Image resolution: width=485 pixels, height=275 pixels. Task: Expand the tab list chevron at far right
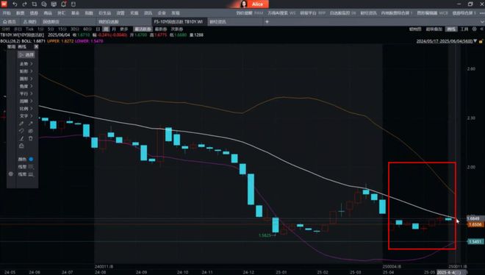[482, 21]
